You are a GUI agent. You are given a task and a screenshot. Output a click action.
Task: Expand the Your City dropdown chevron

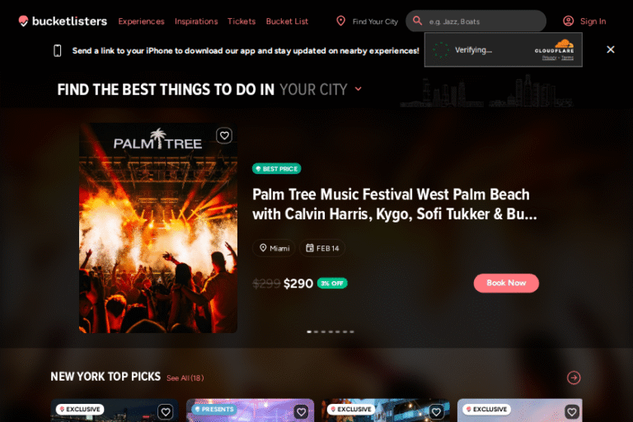pos(358,89)
